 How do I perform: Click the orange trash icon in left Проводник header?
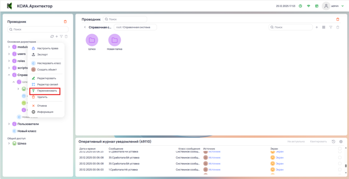tap(65, 21)
